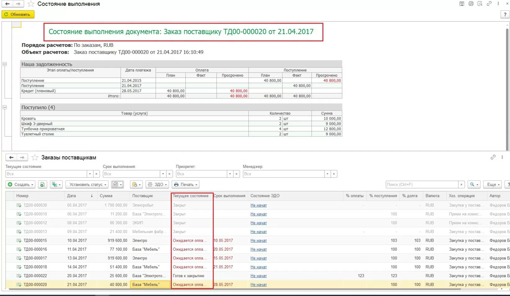Click back arrow in Заказы поставщикам panel
This screenshot has width=510, height=296.
pos(11,158)
